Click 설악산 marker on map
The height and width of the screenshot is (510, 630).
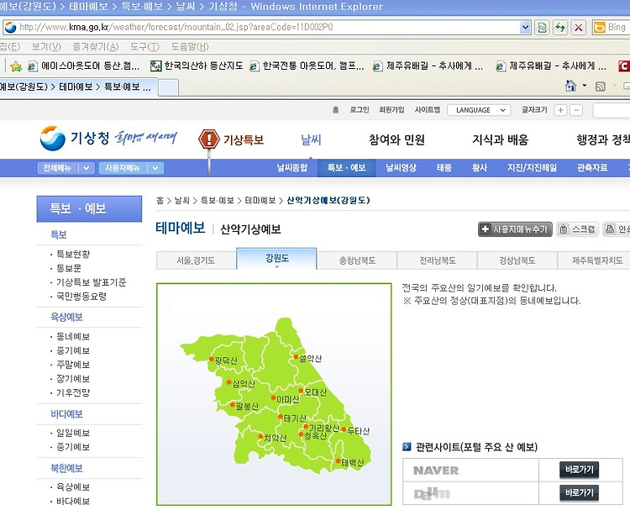296,357
